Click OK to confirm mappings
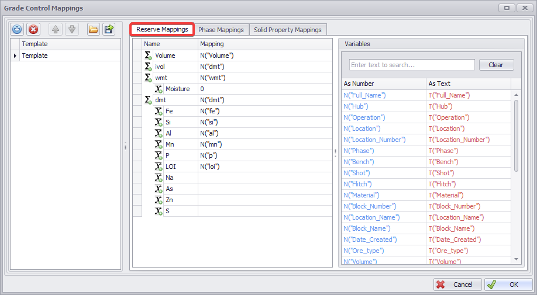This screenshot has width=537, height=295. (508, 284)
